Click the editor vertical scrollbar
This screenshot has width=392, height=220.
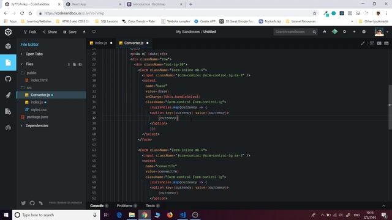(x=390, y=108)
